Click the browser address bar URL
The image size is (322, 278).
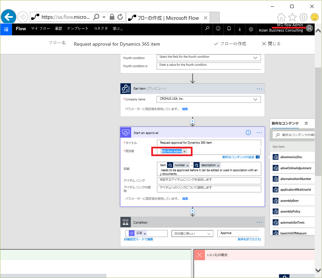pyautogui.click(x=65, y=17)
